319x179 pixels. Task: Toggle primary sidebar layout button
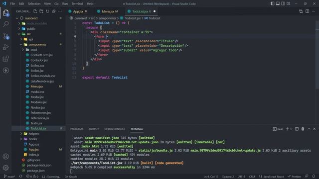click(273, 3)
